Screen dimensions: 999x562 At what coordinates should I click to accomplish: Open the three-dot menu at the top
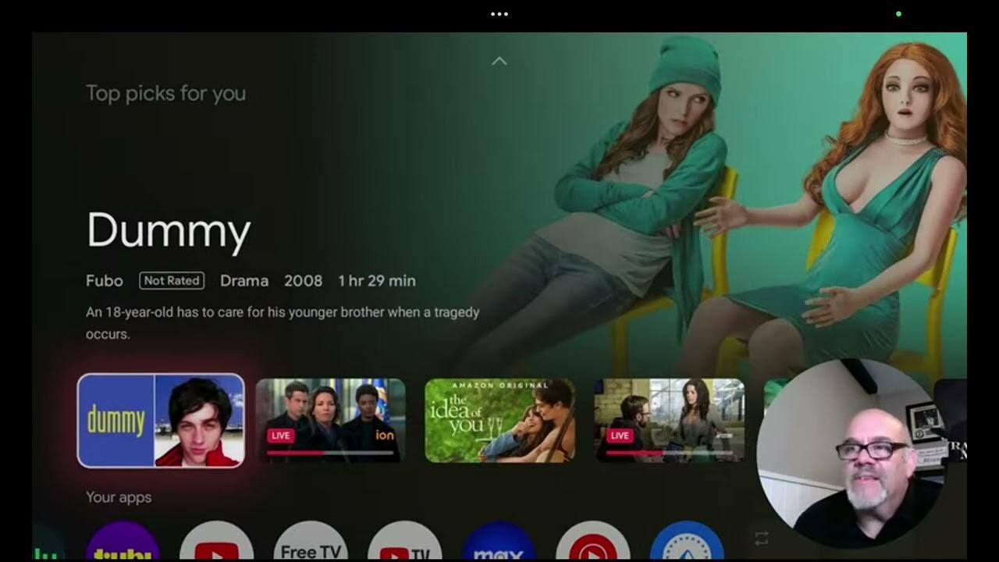(499, 13)
